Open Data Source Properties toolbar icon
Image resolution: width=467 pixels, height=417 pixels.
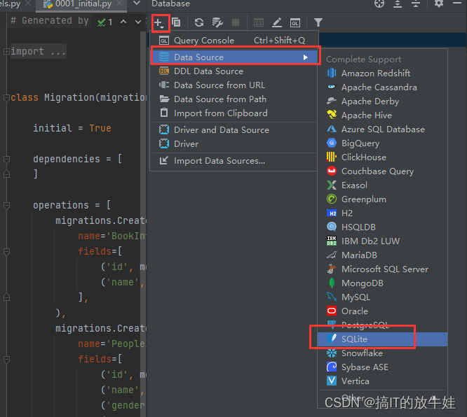pos(217,22)
